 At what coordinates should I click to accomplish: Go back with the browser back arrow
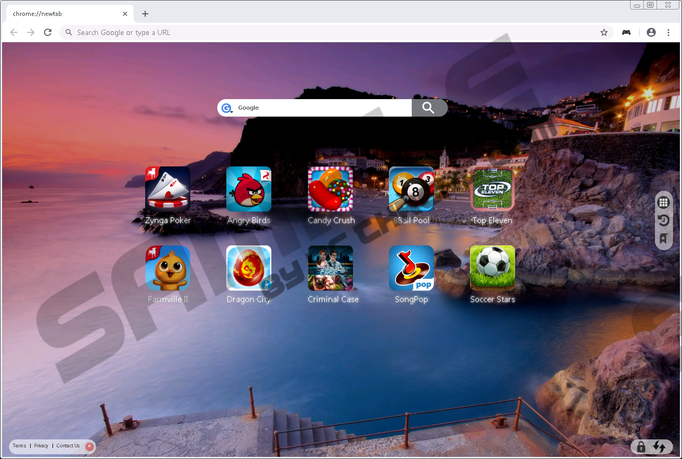pos(14,32)
